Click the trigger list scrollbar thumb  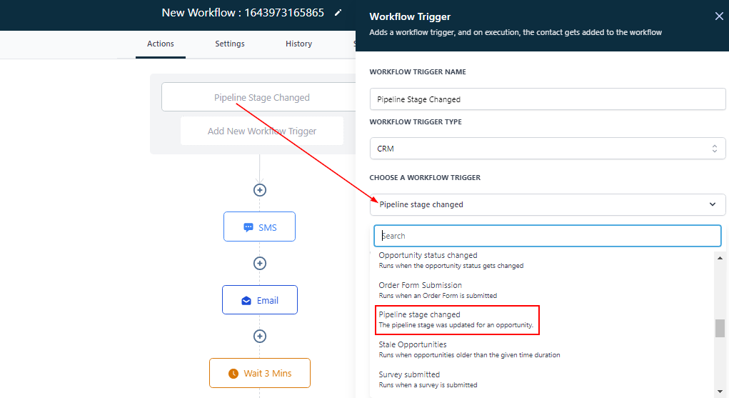[x=720, y=328]
